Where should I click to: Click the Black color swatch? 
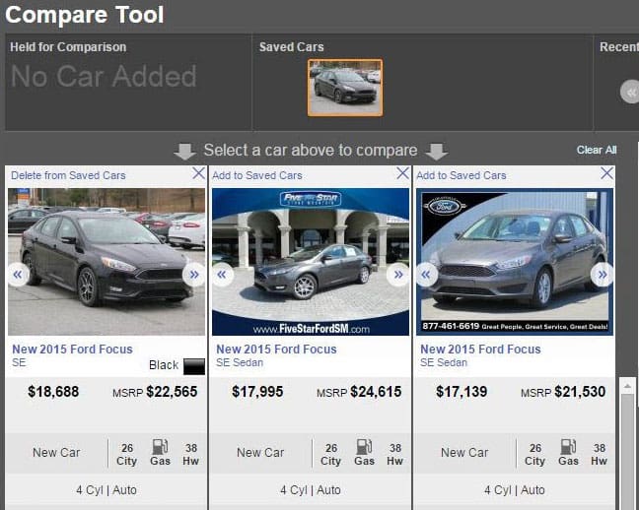[194, 366]
